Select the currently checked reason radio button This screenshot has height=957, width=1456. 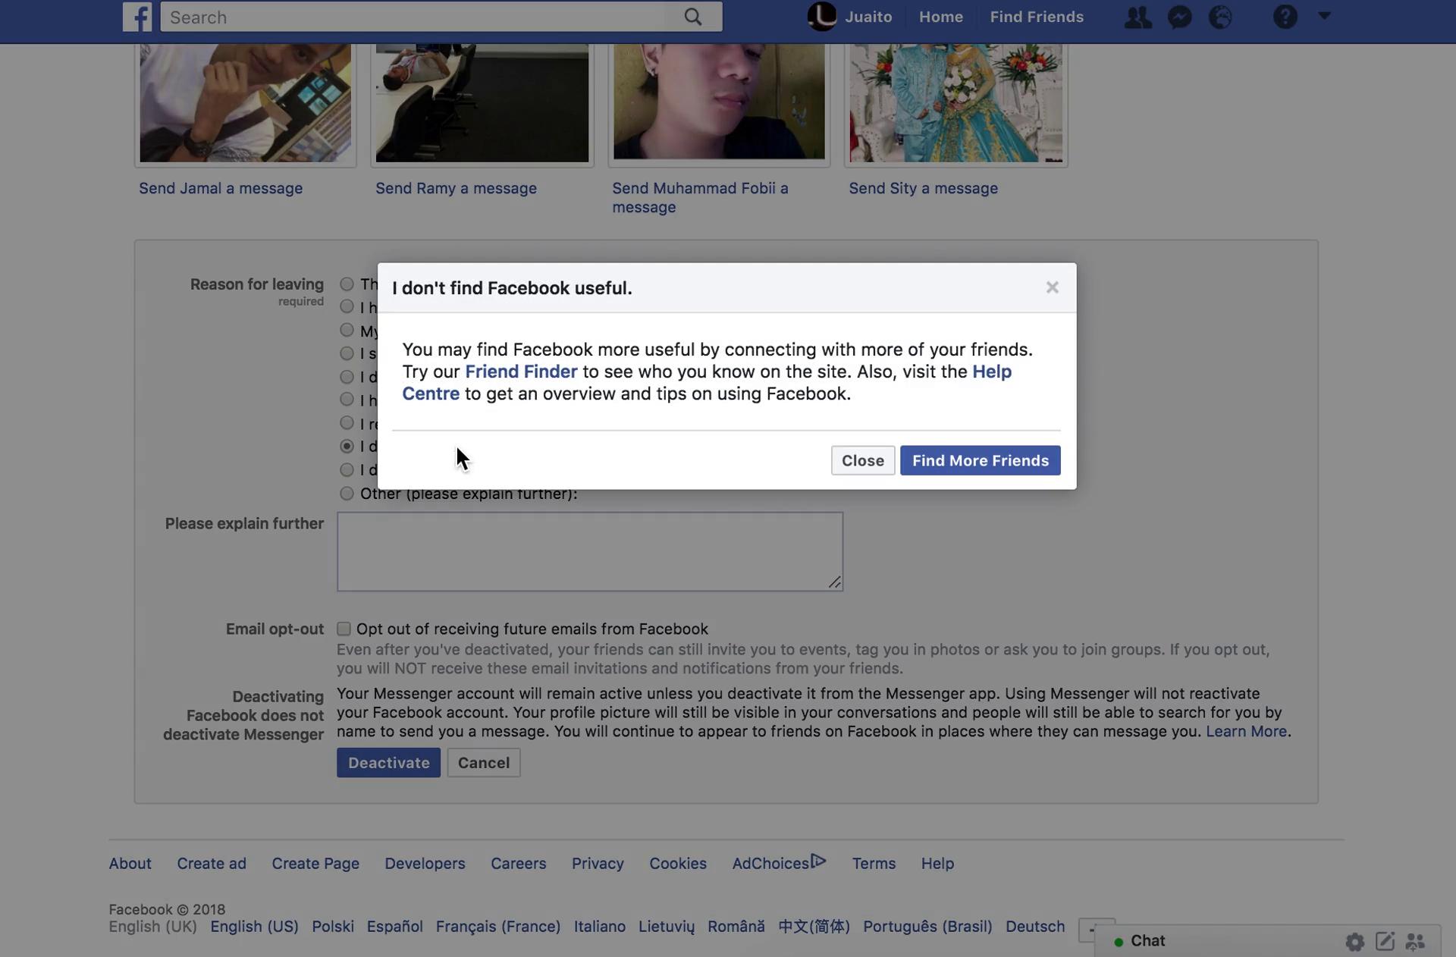pyautogui.click(x=347, y=446)
